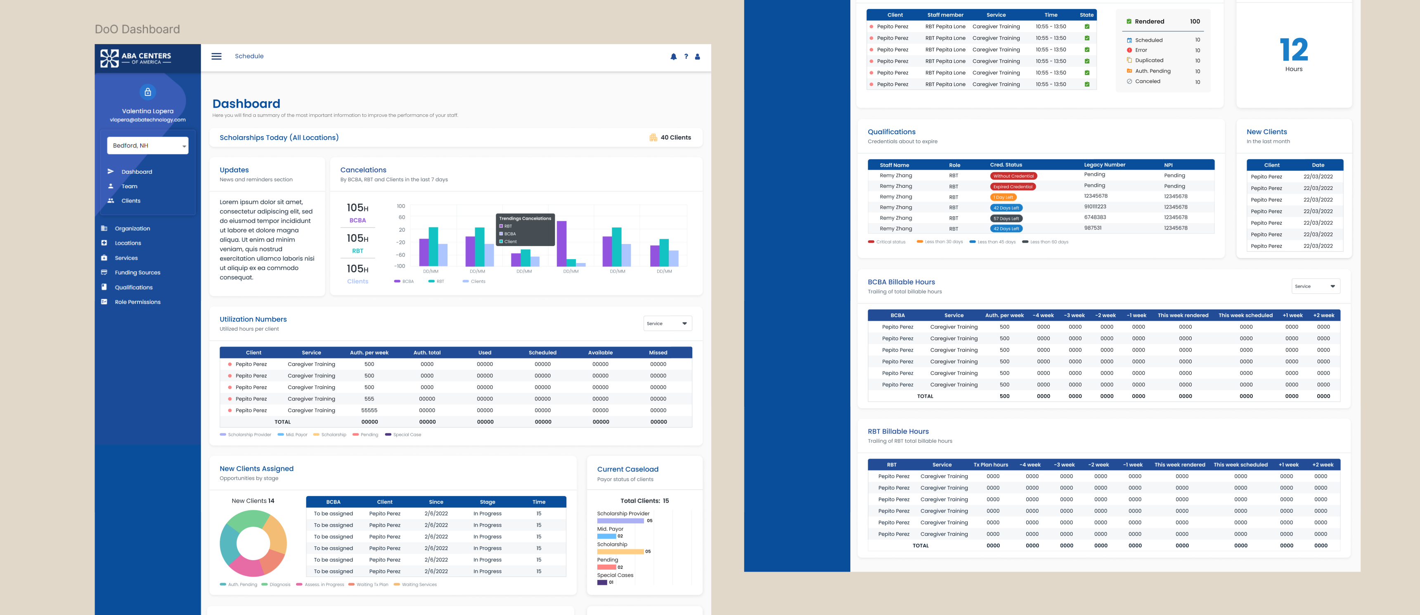
Task: Open the BCBA Billable Hours Service dropdown
Action: click(1316, 286)
